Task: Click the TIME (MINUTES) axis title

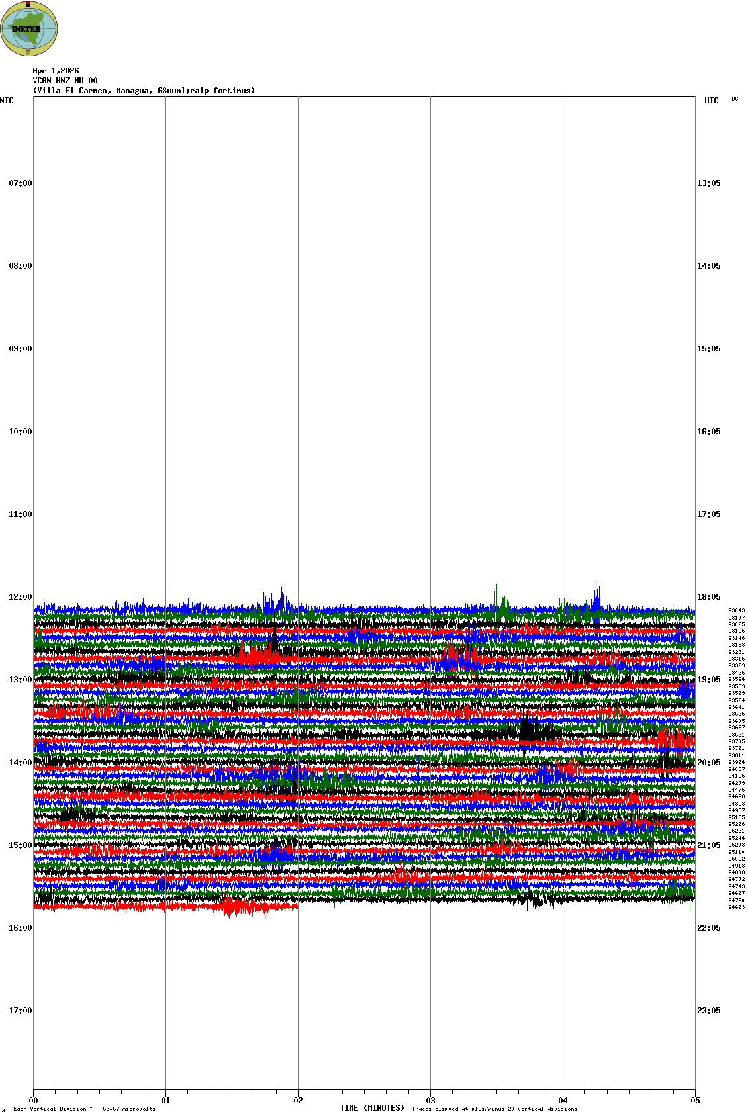Action: coord(372,1108)
